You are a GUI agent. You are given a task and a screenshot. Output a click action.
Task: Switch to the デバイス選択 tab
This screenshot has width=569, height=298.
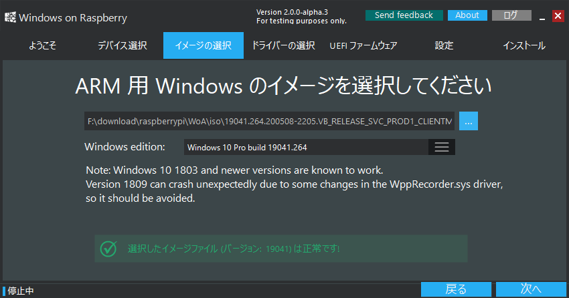123,45
